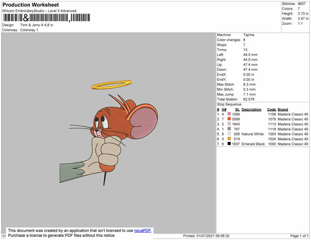Click thread code 1108
The image size is (311, 240).
pos(272,114)
